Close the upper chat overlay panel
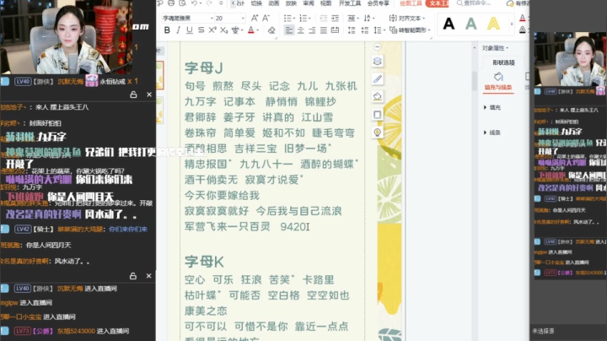 click(149, 95)
